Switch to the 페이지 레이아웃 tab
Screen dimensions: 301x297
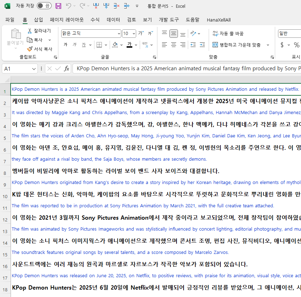[x=66, y=20]
